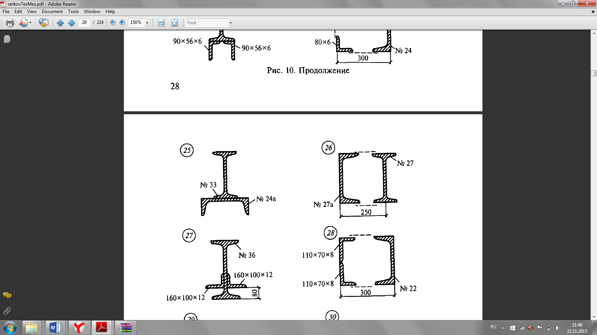Open the Pages panel in left sidebar
This screenshot has width=597, height=335.
[7, 39]
